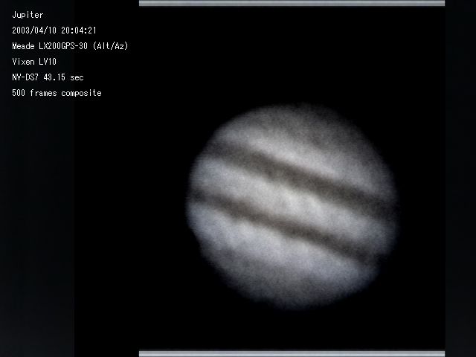Click 'Meade LX200GPS-30 (Alt/Az)' text line
Image resolution: width=476 pixels, height=357 pixels.
(70, 46)
